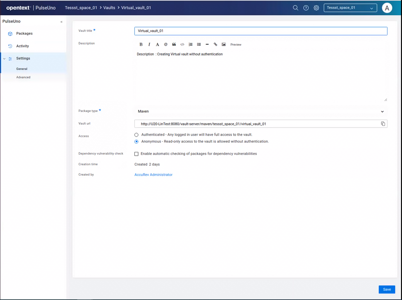Click the code format icon
This screenshot has width=402, height=300.
click(182, 44)
